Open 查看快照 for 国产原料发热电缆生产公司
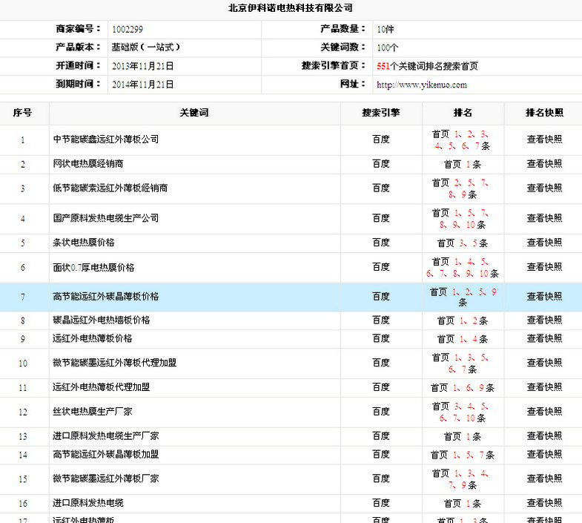The height and width of the screenshot is (523, 582). point(544,218)
